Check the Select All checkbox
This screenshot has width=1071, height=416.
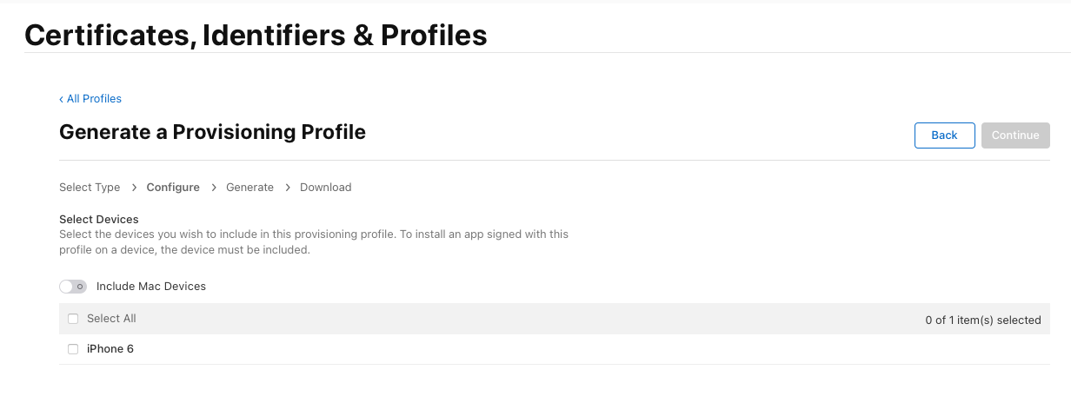pyautogui.click(x=73, y=319)
